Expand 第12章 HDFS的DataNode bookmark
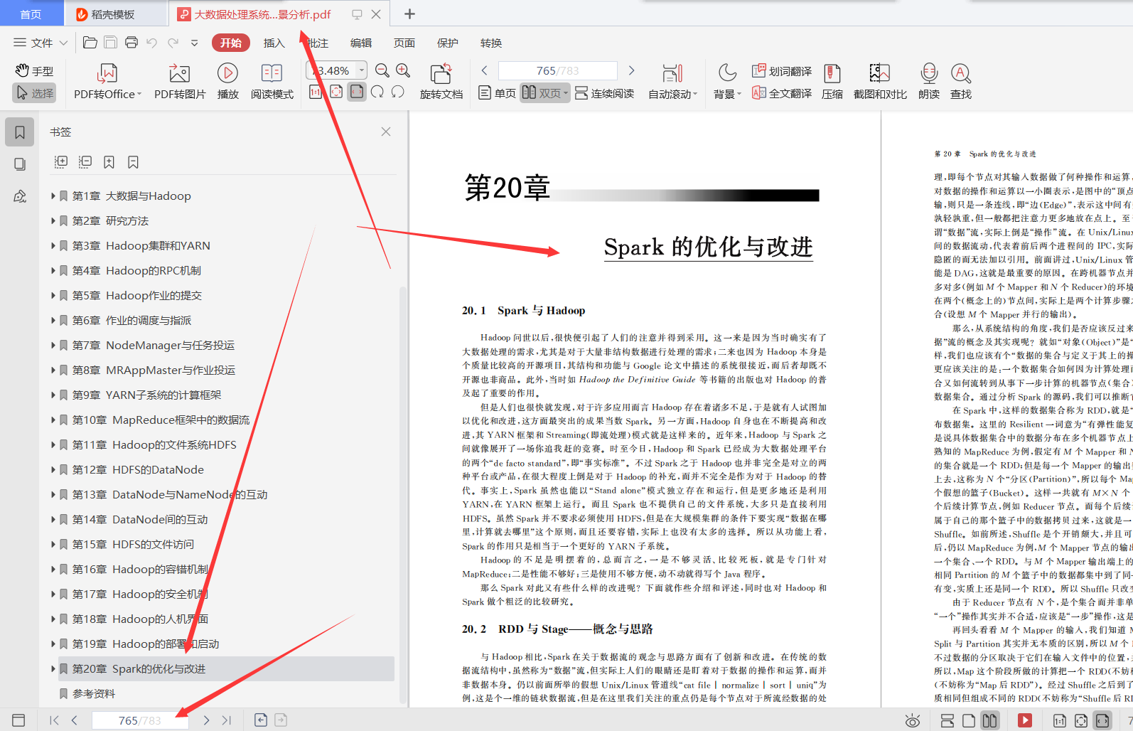The image size is (1133, 731). 53,469
